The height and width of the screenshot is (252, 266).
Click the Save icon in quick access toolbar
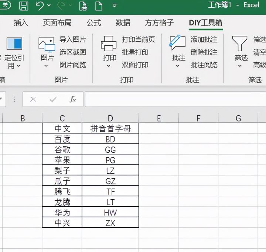24,6
